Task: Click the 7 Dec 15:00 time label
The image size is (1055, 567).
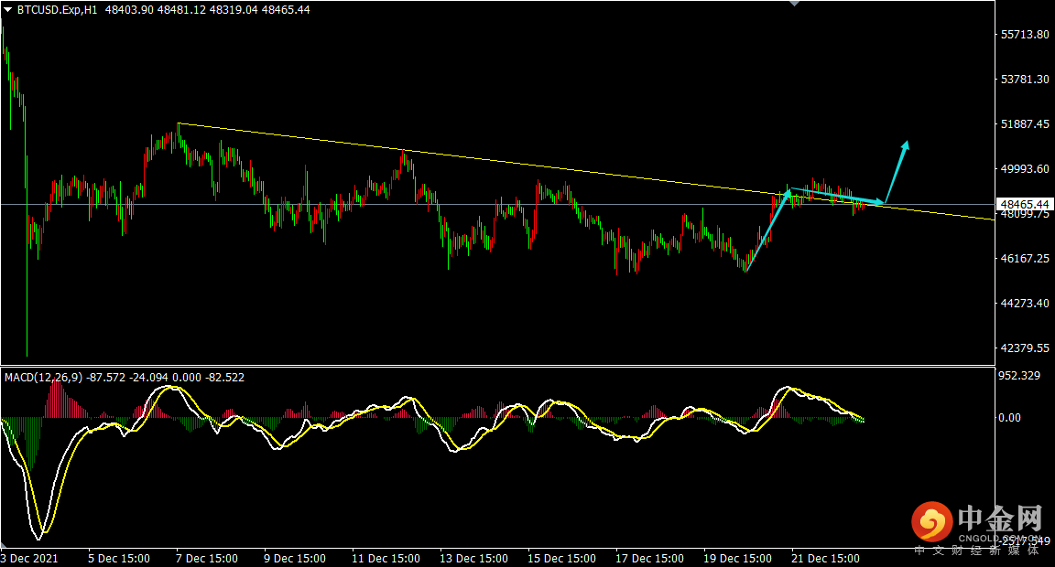Action: pyautogui.click(x=207, y=558)
